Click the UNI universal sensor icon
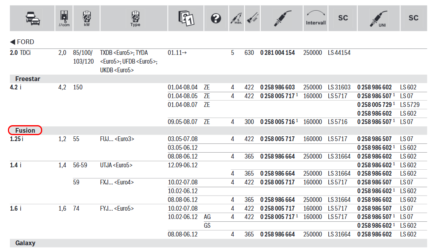The height and width of the screenshot is (248, 431). click(x=379, y=19)
